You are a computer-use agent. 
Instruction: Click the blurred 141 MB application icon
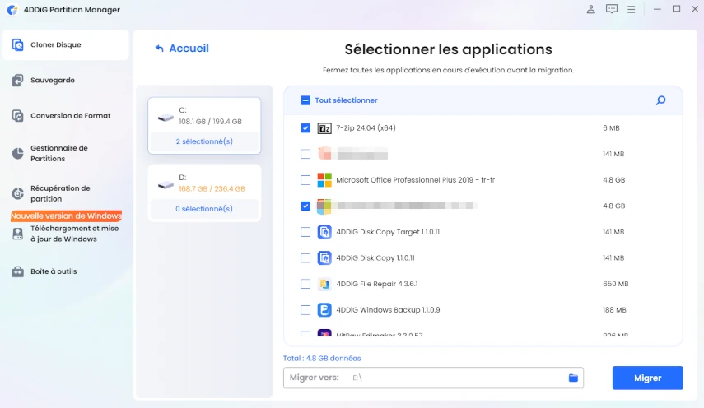324,154
